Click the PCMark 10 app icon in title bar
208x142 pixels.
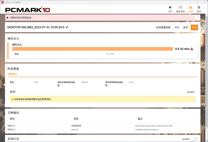(x=2, y=2)
